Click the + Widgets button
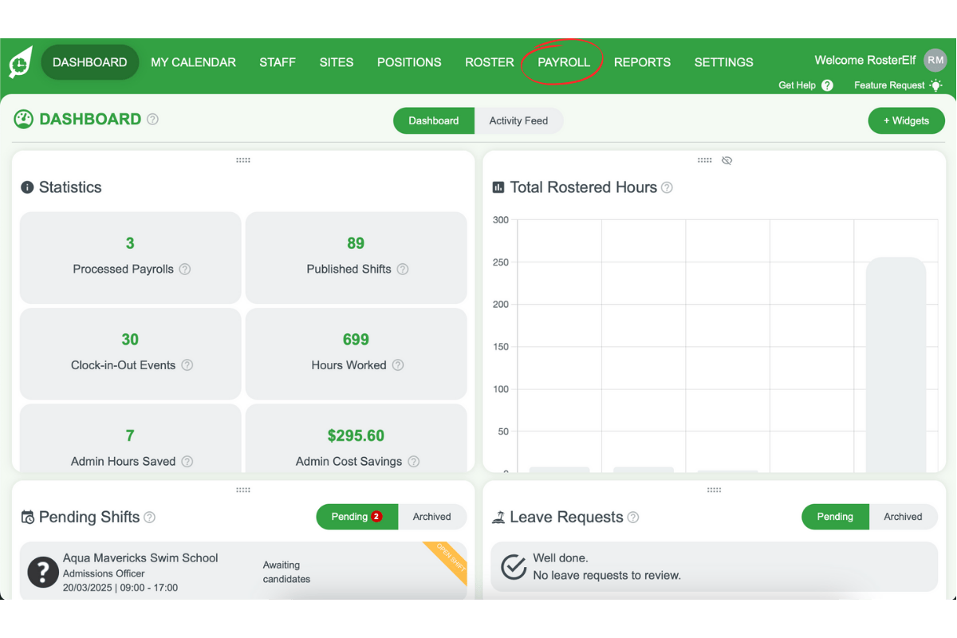The image size is (957, 638). pyautogui.click(x=906, y=120)
